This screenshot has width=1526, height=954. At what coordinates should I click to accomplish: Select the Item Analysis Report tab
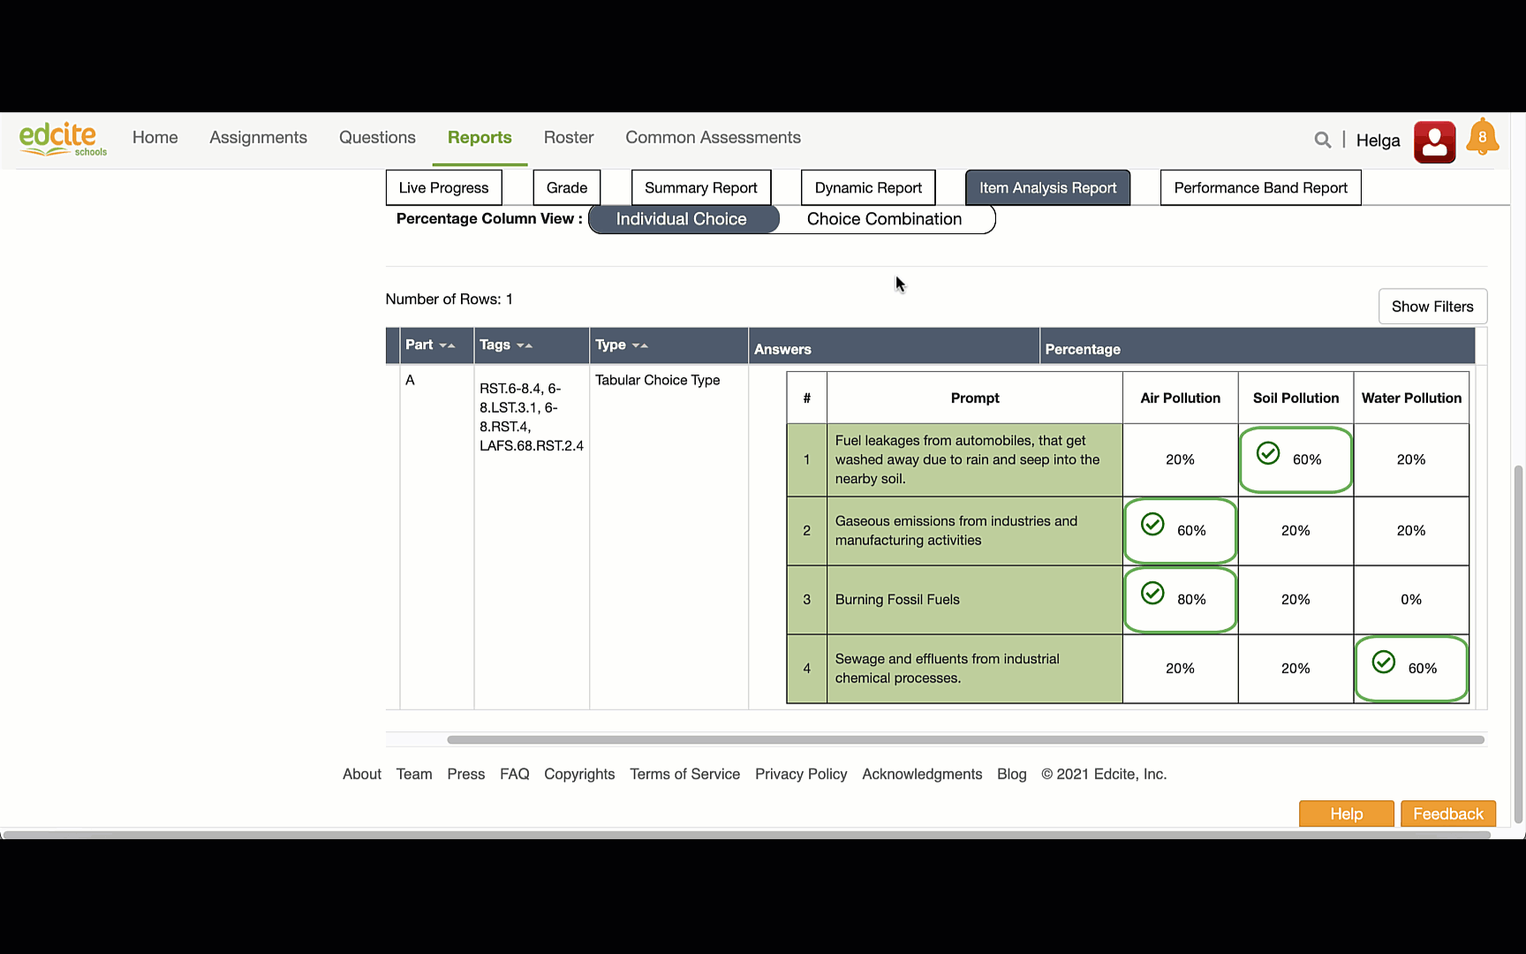click(1048, 188)
